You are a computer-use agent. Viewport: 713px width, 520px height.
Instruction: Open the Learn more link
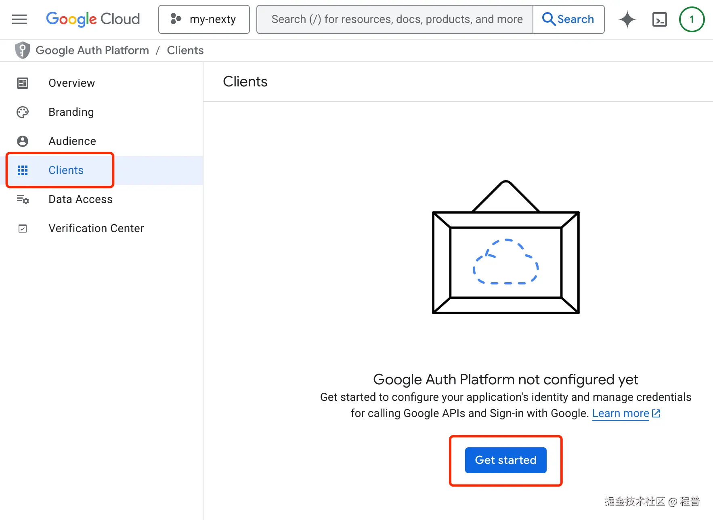pyautogui.click(x=620, y=413)
